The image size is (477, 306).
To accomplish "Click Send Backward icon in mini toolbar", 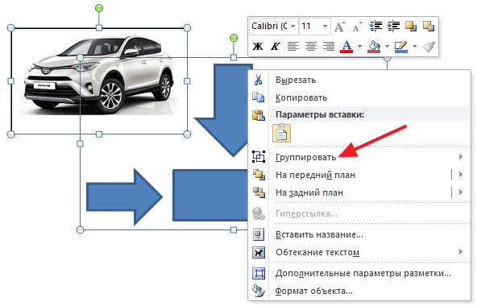I will pyautogui.click(x=429, y=27).
